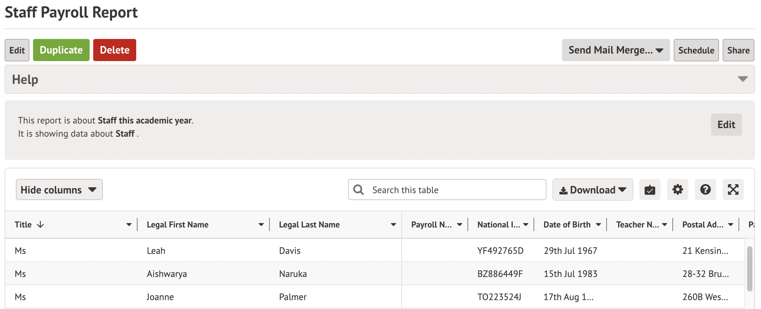Open Hide columns dropdown
Image resolution: width=761 pixels, height=309 pixels.
tap(59, 190)
